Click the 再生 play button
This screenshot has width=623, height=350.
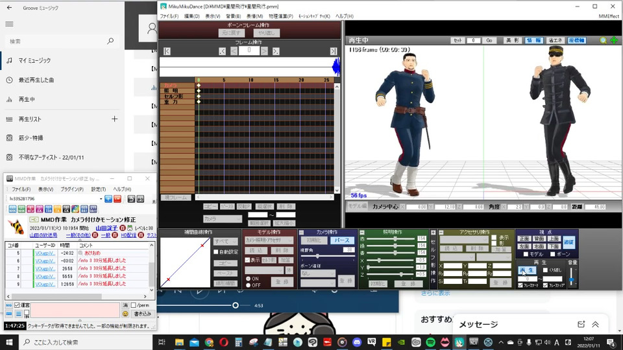point(527,270)
